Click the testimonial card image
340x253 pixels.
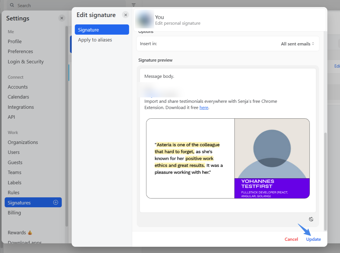point(228,158)
